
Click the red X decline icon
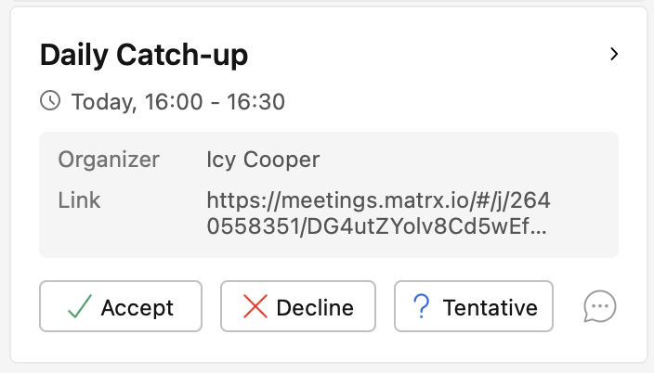coord(255,307)
